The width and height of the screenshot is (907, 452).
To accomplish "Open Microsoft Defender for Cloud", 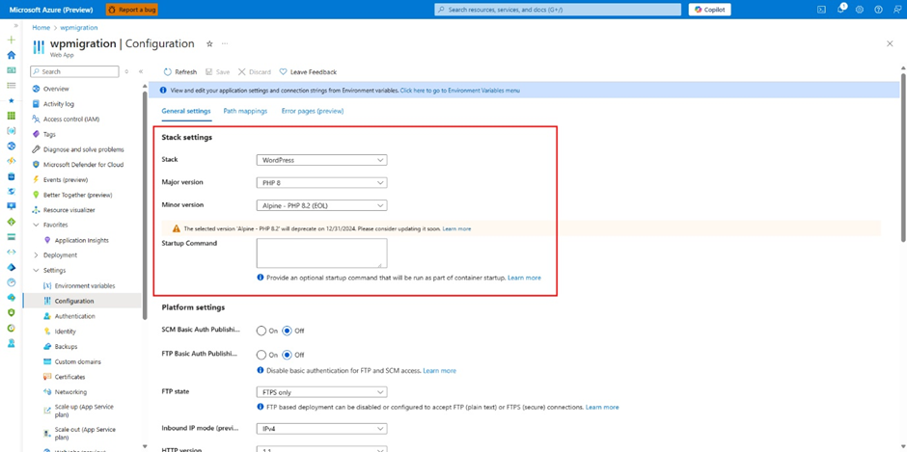I will (x=83, y=165).
